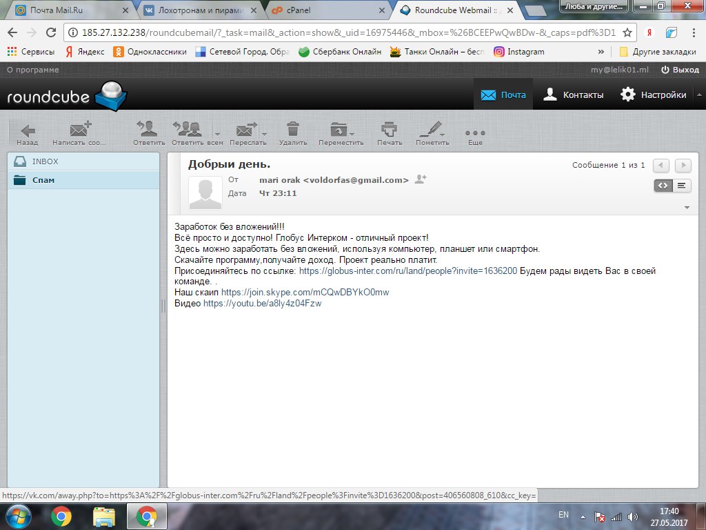Viewport: 706px width, 530px height.
Task: Expand the Переслать forward options arrow
Action: click(264, 134)
